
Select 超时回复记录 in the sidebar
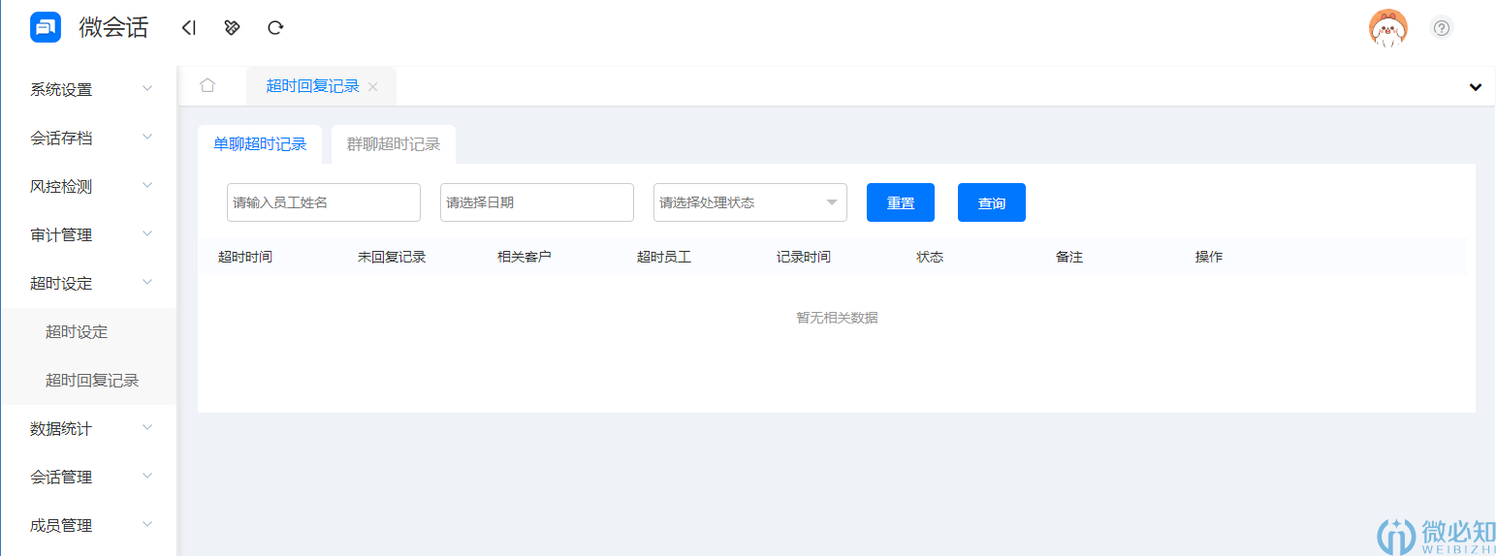tap(88, 380)
